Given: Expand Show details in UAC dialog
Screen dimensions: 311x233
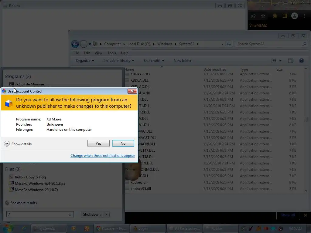Looking at the screenshot, I should [18, 144].
